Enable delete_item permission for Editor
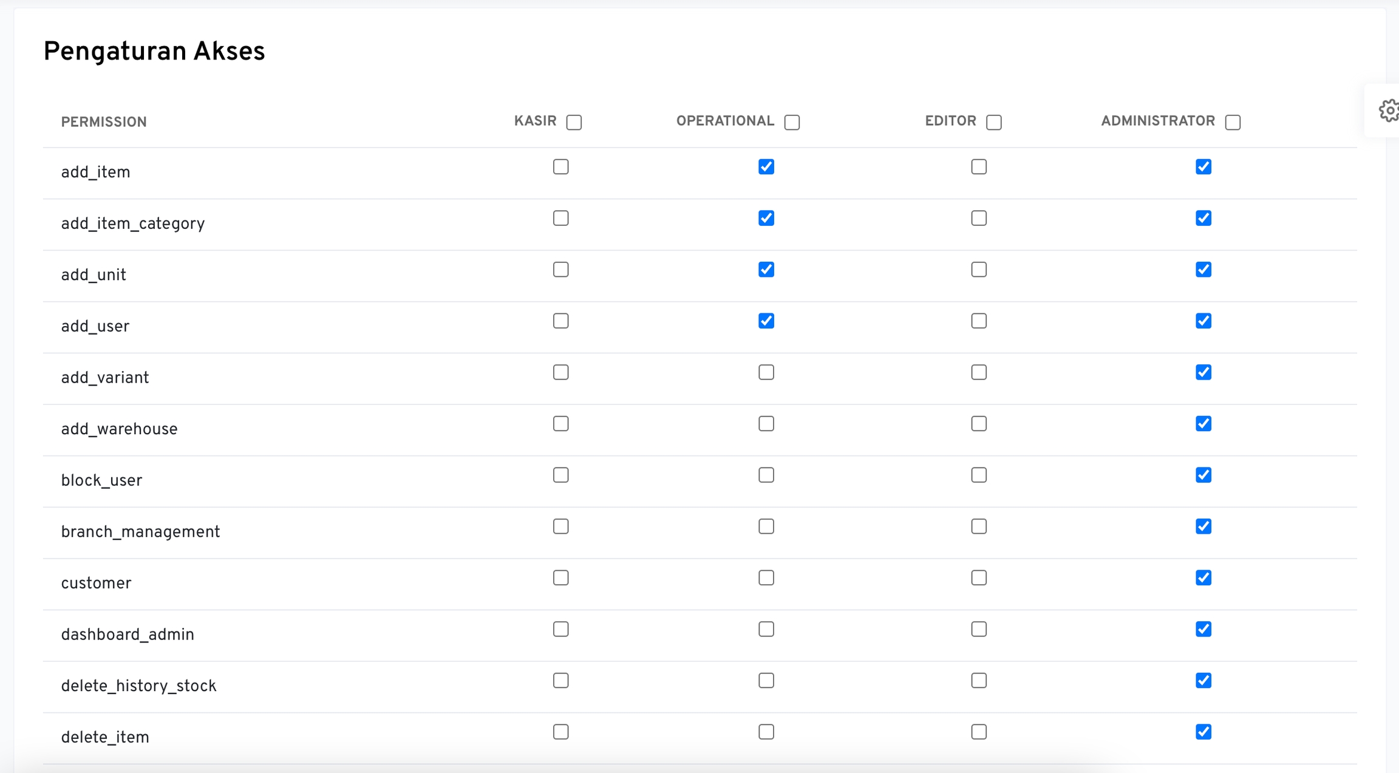The image size is (1399, 773). (x=979, y=732)
